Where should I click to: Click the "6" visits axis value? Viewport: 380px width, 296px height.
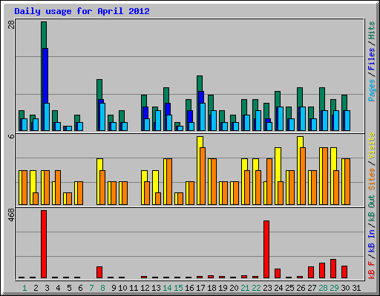pos(11,136)
